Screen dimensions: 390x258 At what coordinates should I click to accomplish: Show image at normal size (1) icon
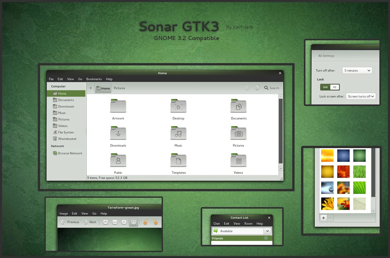tap(124, 222)
